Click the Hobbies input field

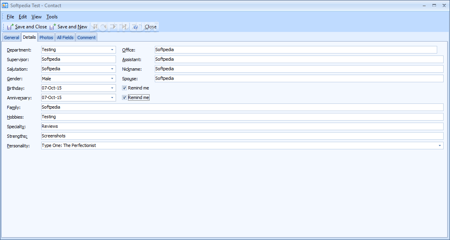[x=242, y=117]
